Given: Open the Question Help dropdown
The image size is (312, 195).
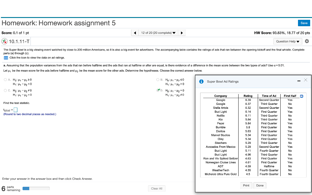Looking at the screenshot, I should point(288,41).
